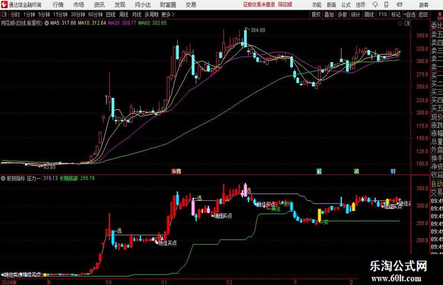Viewport: 443px width, 285px height.
Task: Open 多周期 multi-period view
Action: (x=151, y=15)
